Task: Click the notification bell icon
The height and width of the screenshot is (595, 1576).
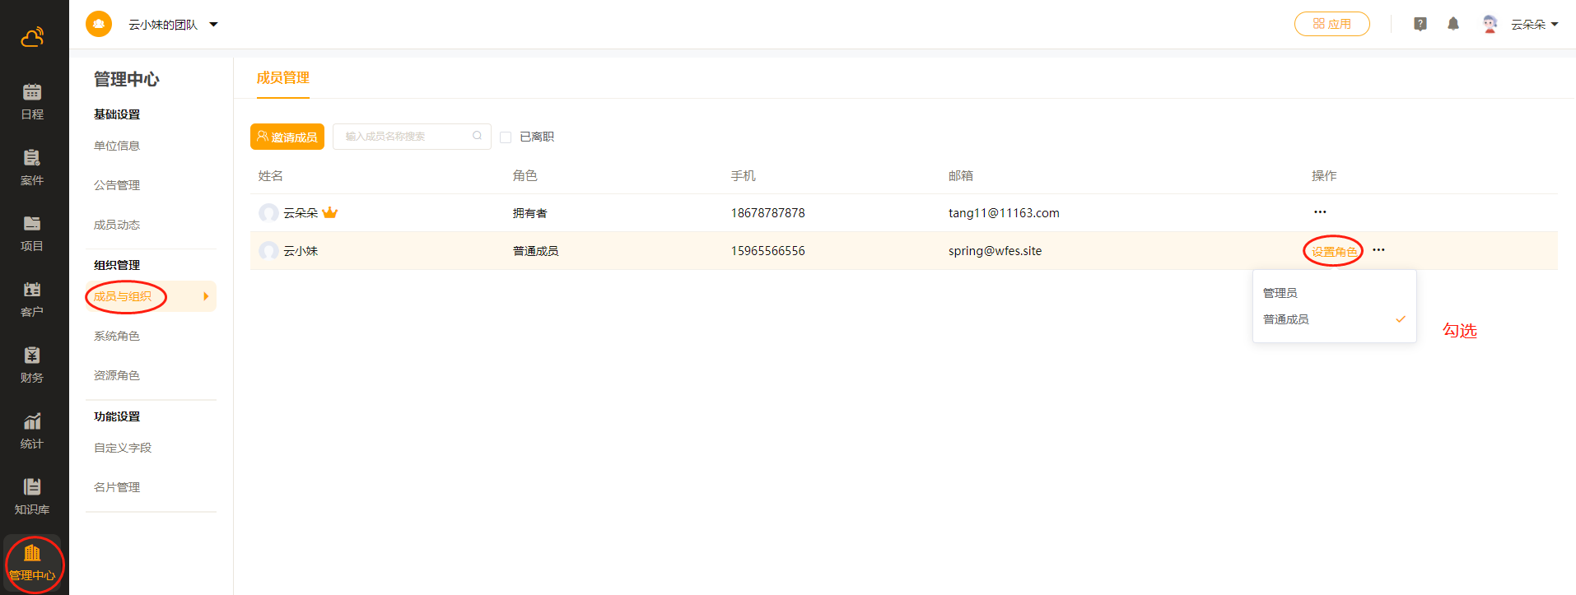Action: pos(1453,24)
